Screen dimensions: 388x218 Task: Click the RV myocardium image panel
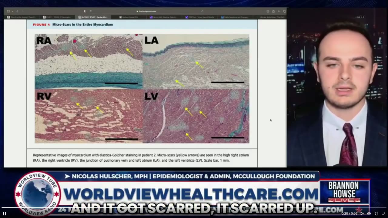(x=89, y=116)
